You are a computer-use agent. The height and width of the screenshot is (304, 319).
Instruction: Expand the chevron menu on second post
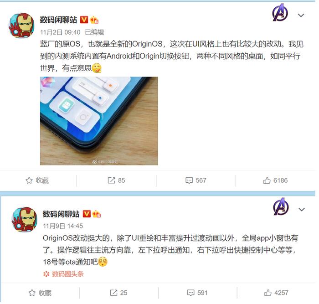(302, 209)
